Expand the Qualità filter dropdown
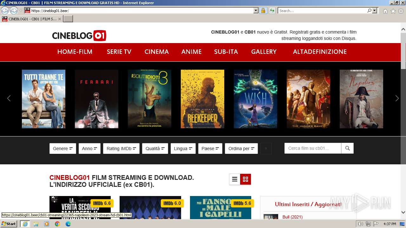The height and width of the screenshot is (228, 406). pyautogui.click(x=155, y=149)
